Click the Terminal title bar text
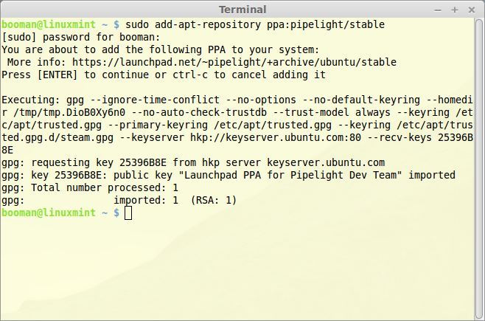This screenshot has height=321, width=485. coord(242,10)
